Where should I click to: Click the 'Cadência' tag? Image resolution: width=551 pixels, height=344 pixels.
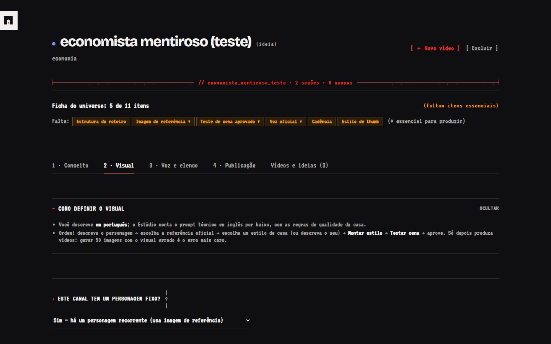[x=322, y=122]
